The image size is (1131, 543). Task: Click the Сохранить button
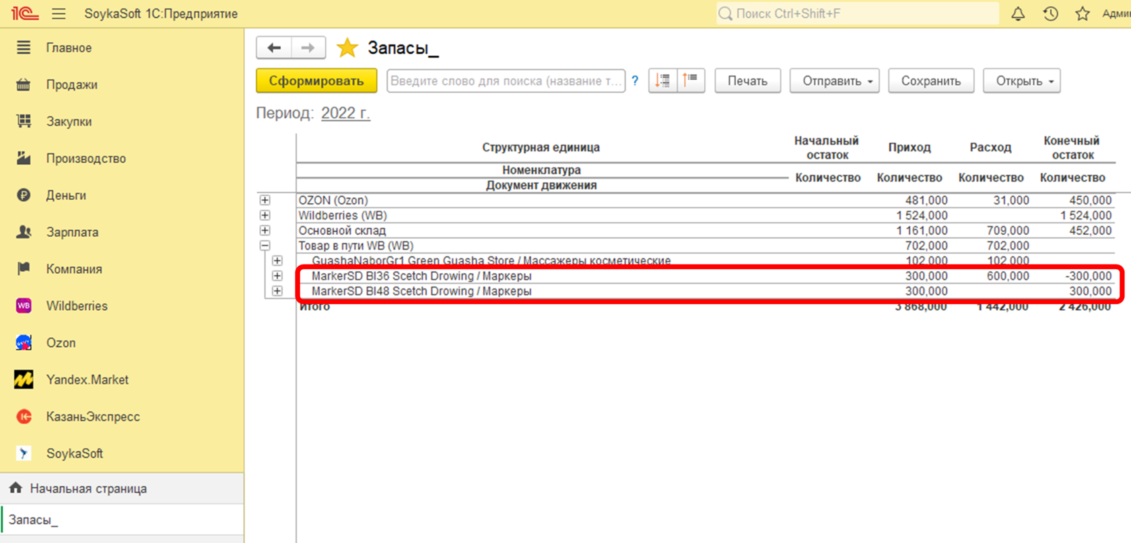[931, 81]
